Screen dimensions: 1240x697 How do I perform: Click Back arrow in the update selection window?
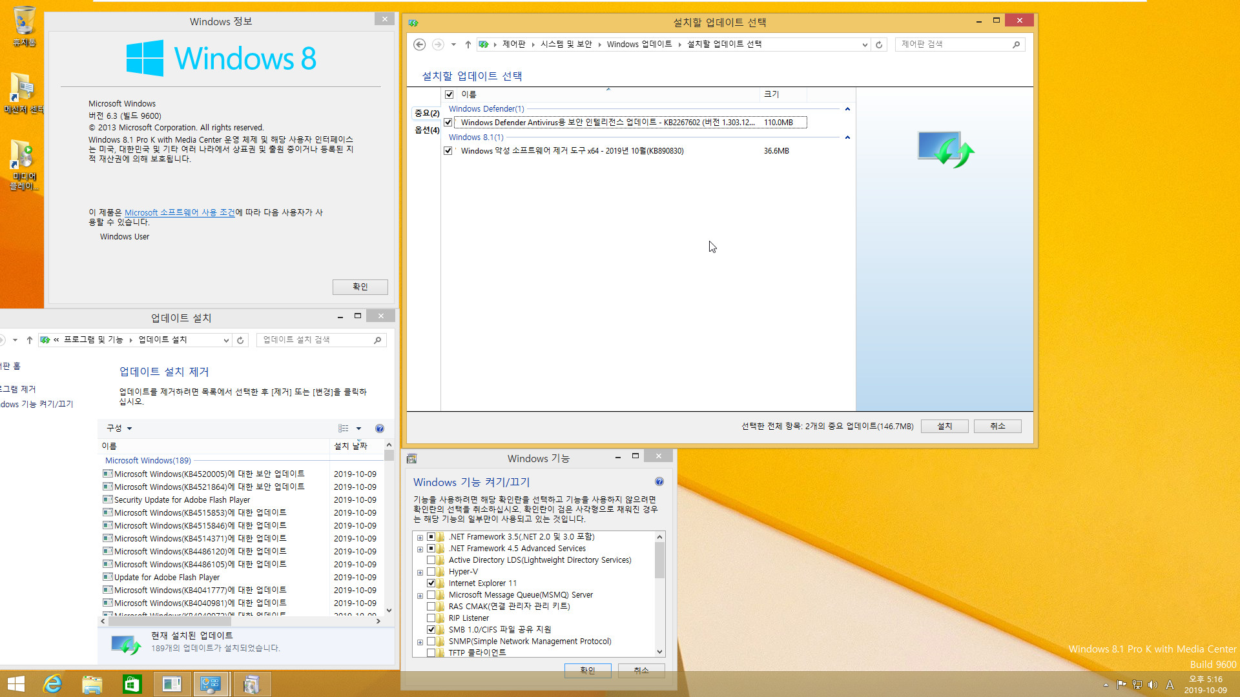tap(419, 45)
